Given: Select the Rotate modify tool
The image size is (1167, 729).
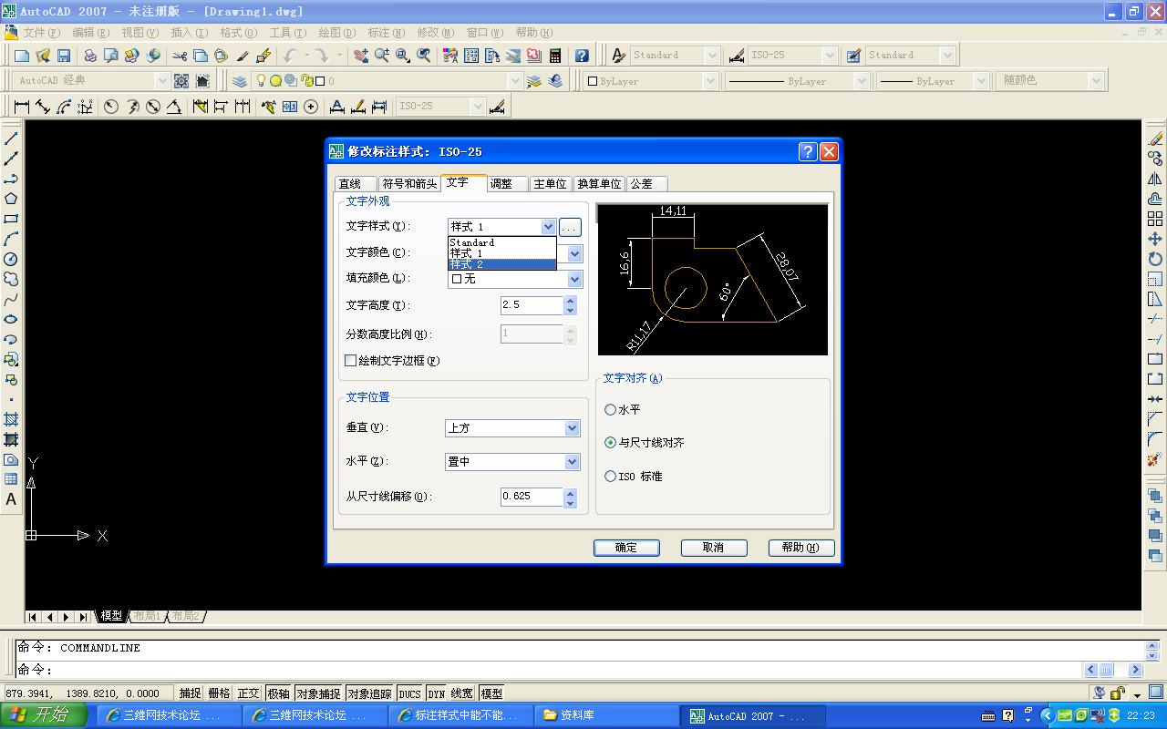Looking at the screenshot, I should coord(1155,259).
